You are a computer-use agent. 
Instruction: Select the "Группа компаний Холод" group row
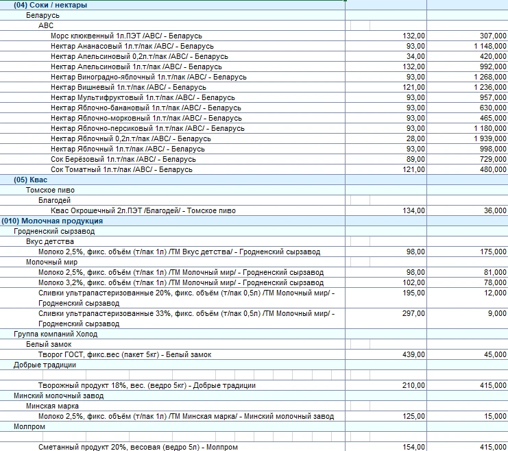pyautogui.click(x=56, y=334)
